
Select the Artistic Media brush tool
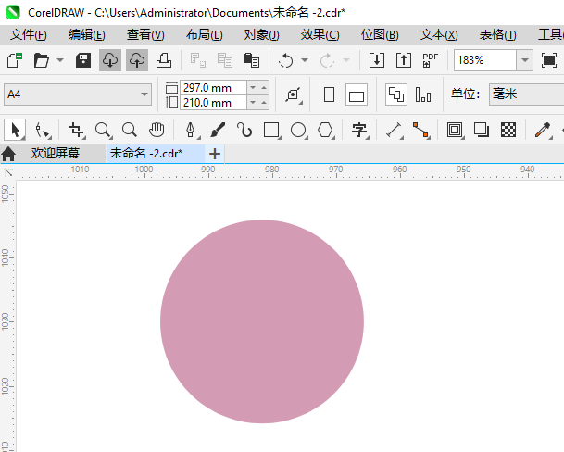point(218,130)
